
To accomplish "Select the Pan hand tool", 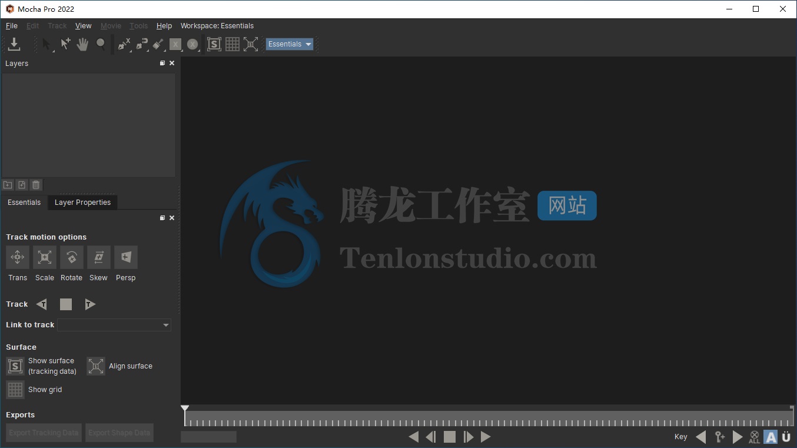I will (x=83, y=44).
